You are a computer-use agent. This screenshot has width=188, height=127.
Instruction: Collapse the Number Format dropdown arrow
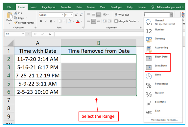click(x=171, y=15)
